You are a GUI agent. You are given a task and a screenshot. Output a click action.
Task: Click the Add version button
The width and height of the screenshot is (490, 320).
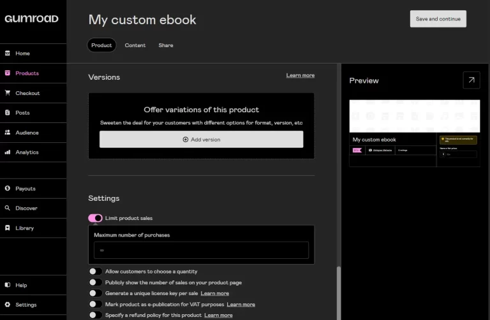tap(201, 139)
